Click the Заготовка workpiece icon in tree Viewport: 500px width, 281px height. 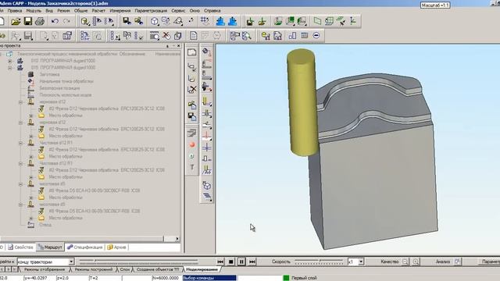pos(31,74)
